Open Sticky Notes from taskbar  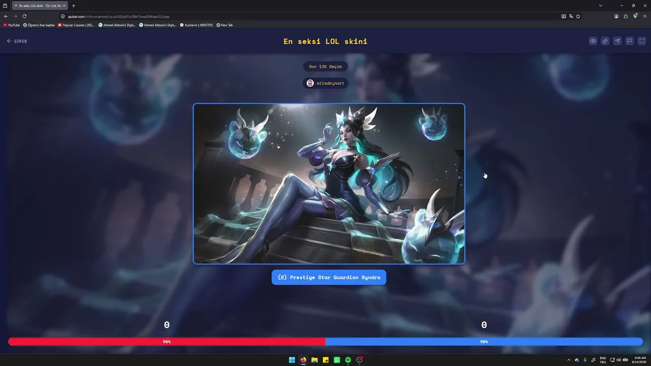[x=325, y=360]
